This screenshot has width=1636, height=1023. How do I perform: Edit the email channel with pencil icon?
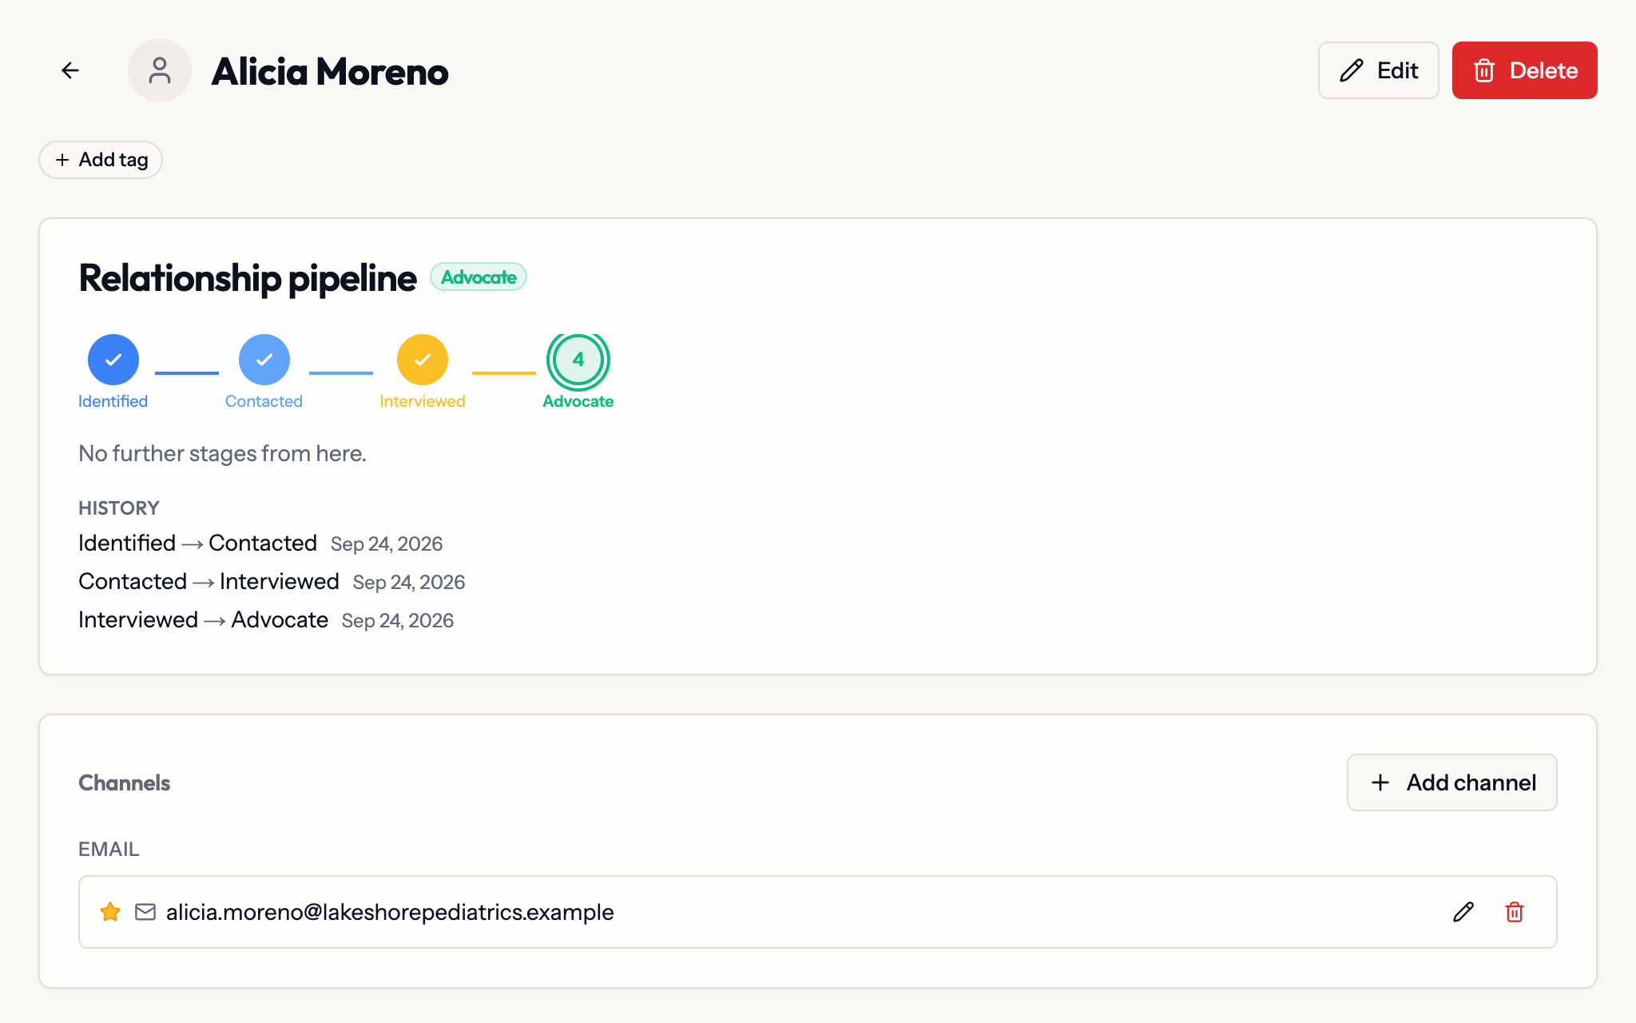coord(1463,912)
